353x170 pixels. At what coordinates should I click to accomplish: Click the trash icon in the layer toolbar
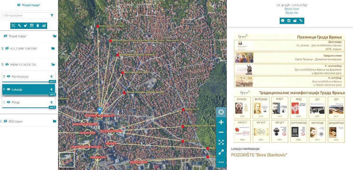[x=38, y=25]
